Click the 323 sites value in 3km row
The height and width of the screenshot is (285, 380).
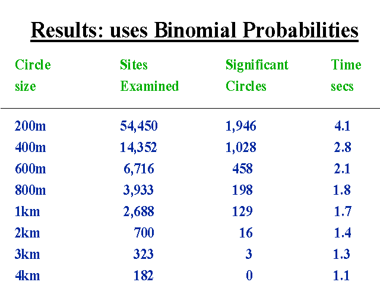pos(144,254)
